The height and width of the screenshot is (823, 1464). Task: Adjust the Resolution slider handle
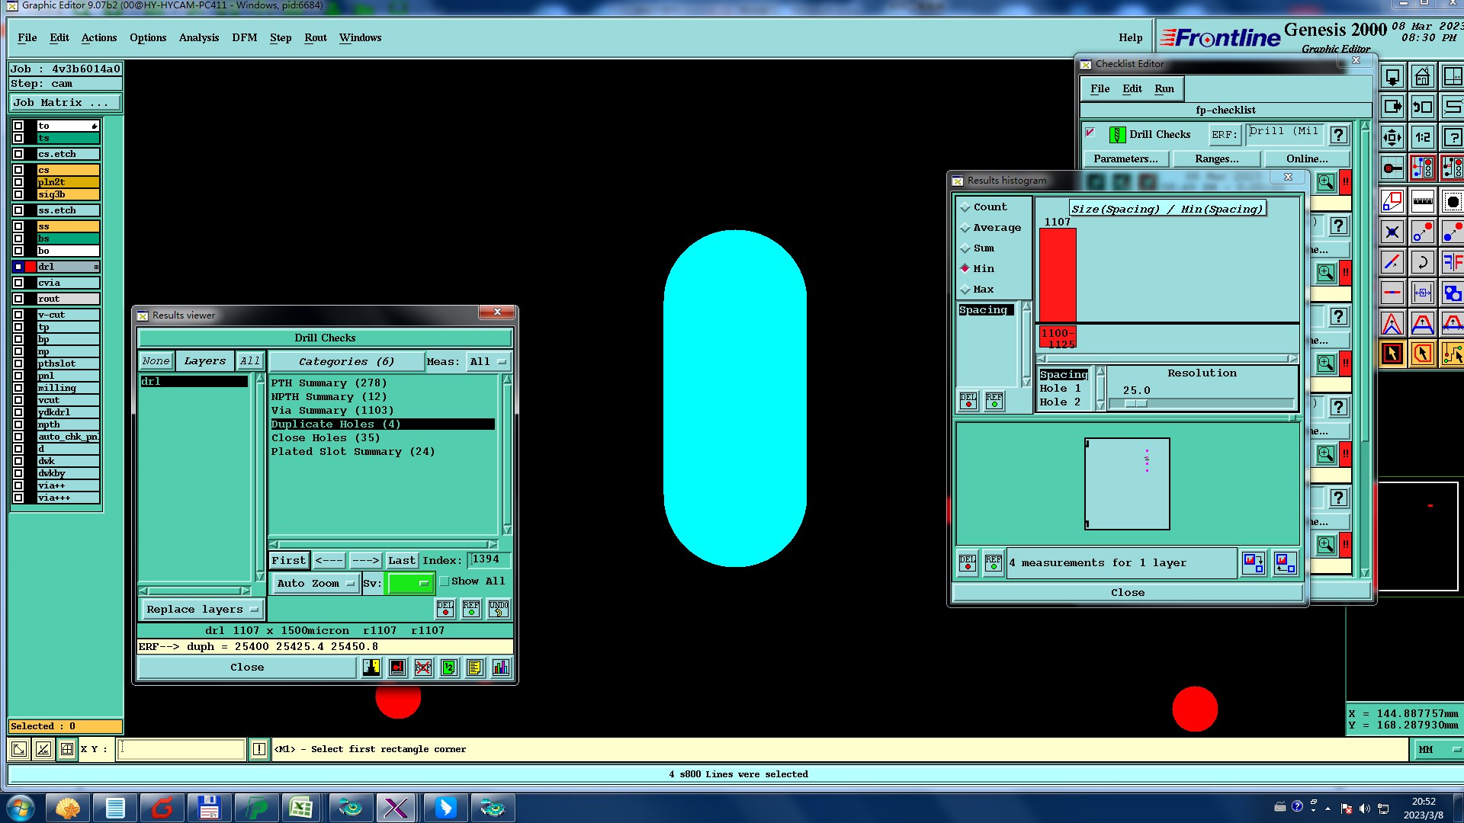tap(1136, 404)
